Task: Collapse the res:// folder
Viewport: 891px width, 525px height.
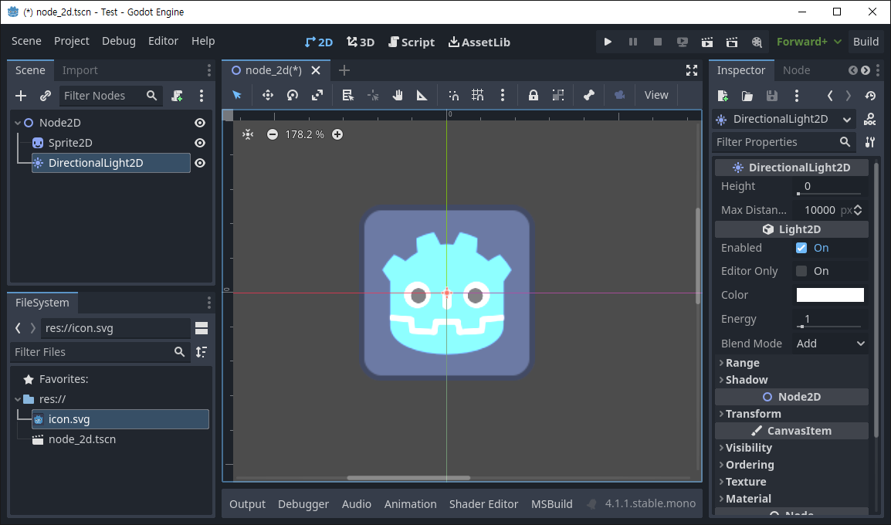Action: point(18,399)
